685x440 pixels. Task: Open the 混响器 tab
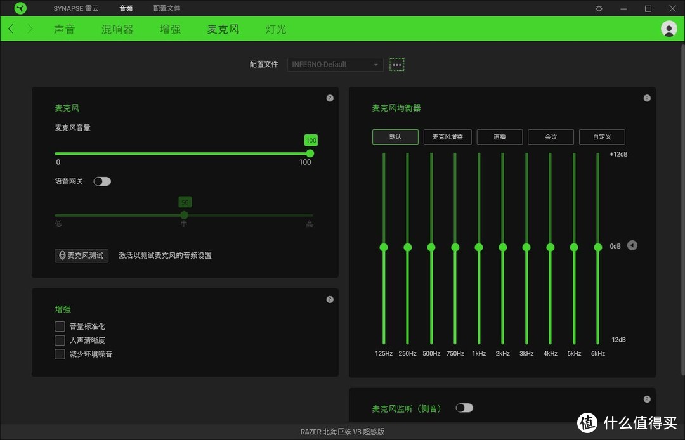click(x=117, y=29)
